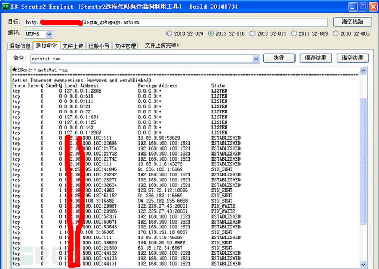
Task: Click local address 127.0.0.1:631
Action: 81,117
